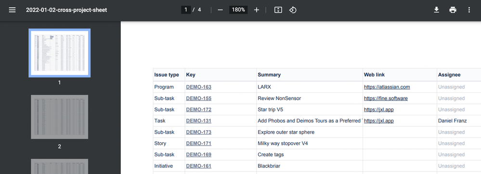
Task: Select the partially visible page 3 thumbnail
Action: (60, 166)
